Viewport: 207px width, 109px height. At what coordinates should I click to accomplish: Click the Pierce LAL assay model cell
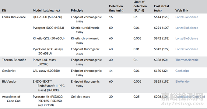click(44, 62)
